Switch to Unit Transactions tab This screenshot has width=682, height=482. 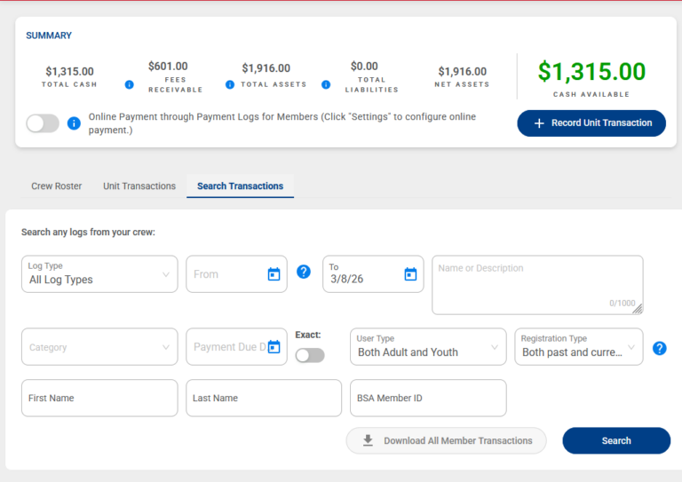click(x=139, y=186)
